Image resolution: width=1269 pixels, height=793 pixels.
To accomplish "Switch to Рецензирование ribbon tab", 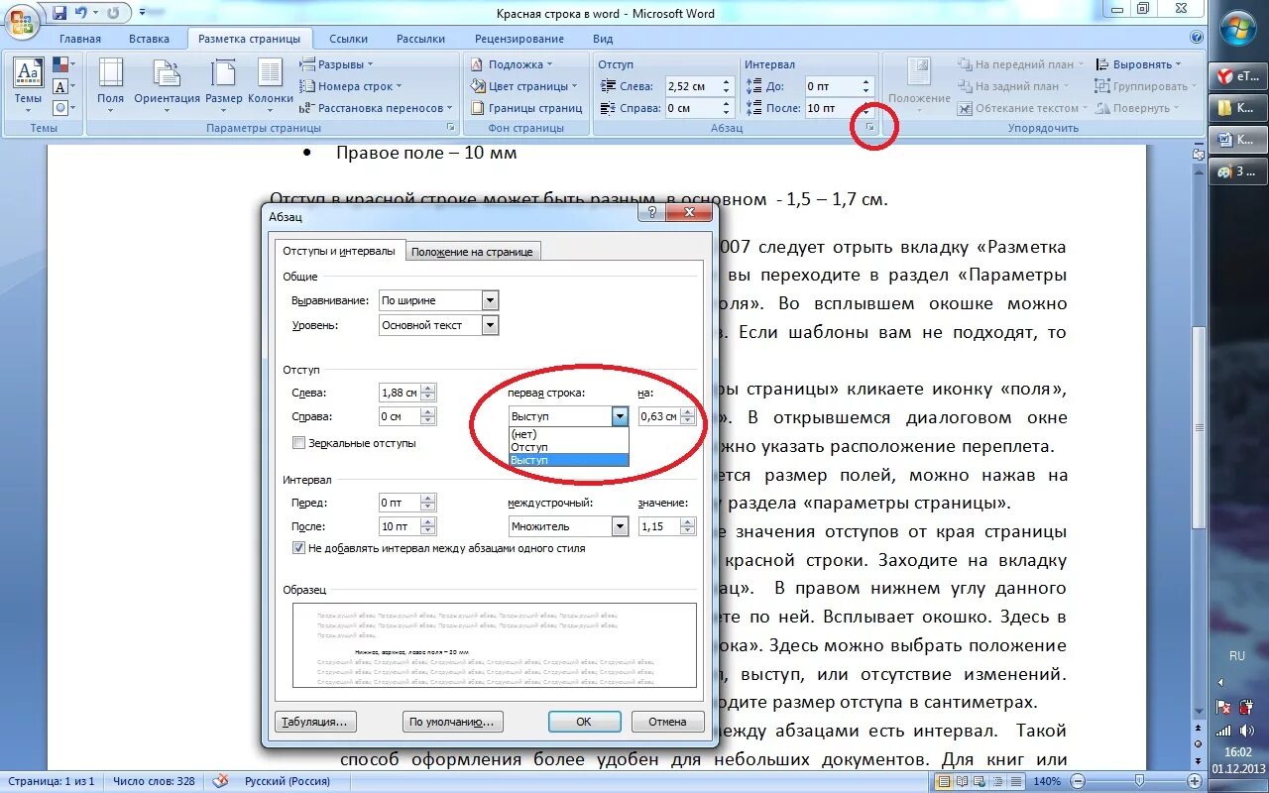I will 519,39.
